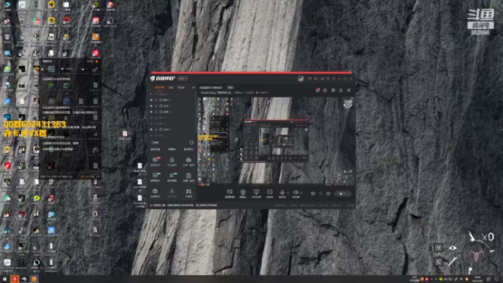The image size is (503, 283).
Task: Open the calendar-list shaped toolbox tool
Action: click(188, 177)
